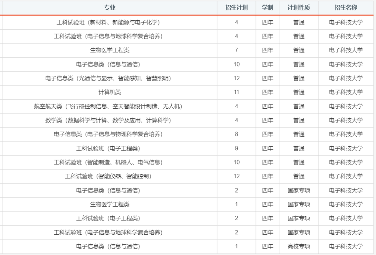Image resolution: width=376 pixels, height=255 pixels.
Task: Click 电子科技大学 in the bottom row
Action: [x=343, y=246]
